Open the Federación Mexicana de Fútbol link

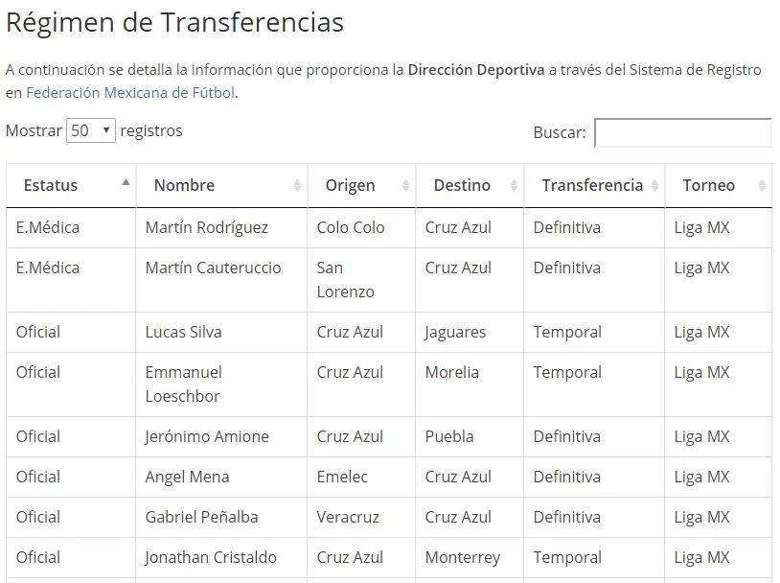tap(127, 93)
